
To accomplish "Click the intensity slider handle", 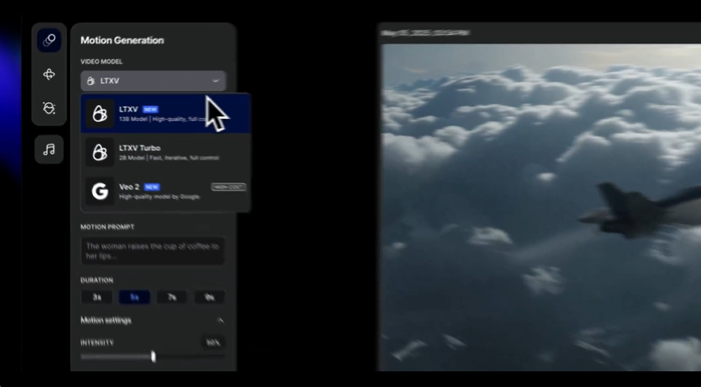I will coord(153,357).
